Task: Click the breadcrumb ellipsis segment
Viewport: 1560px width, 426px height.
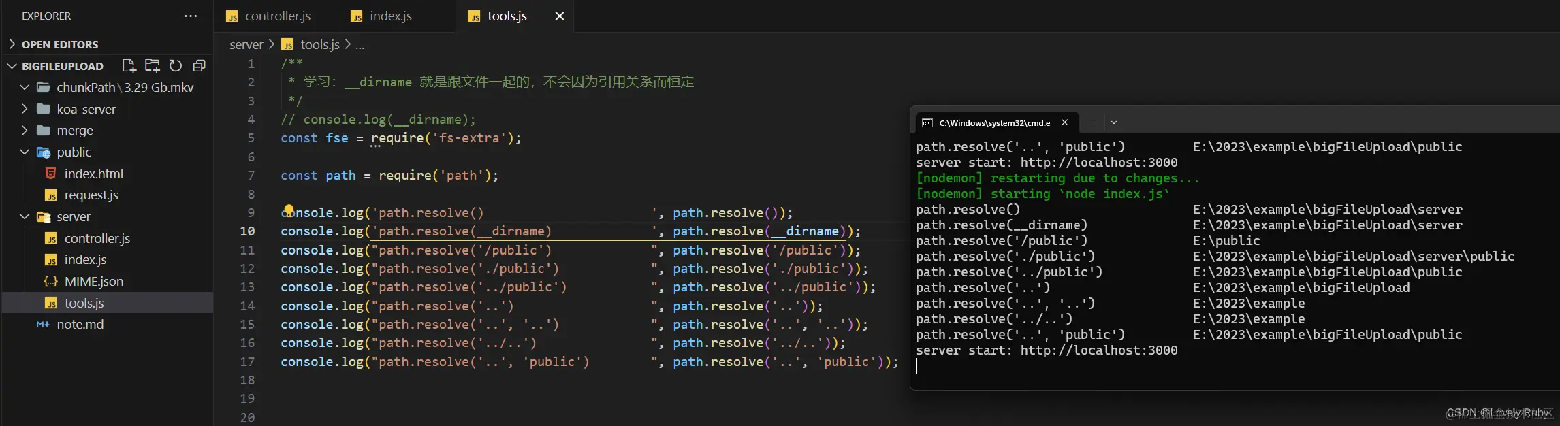Action: [360, 45]
